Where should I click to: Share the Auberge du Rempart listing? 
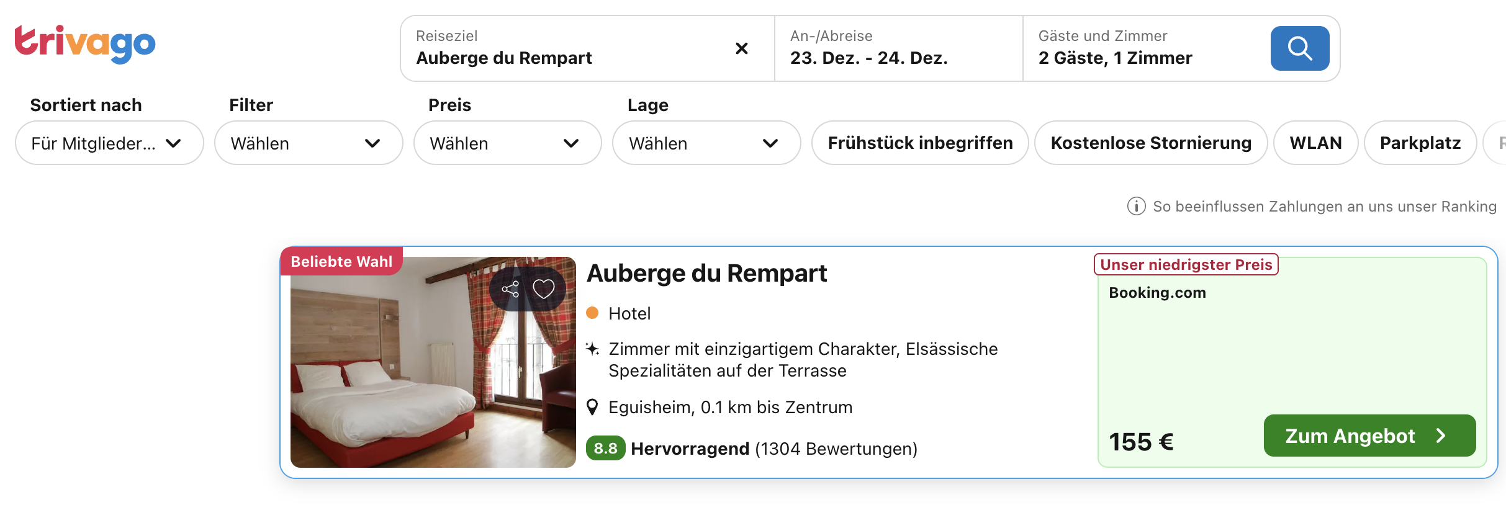coord(510,289)
